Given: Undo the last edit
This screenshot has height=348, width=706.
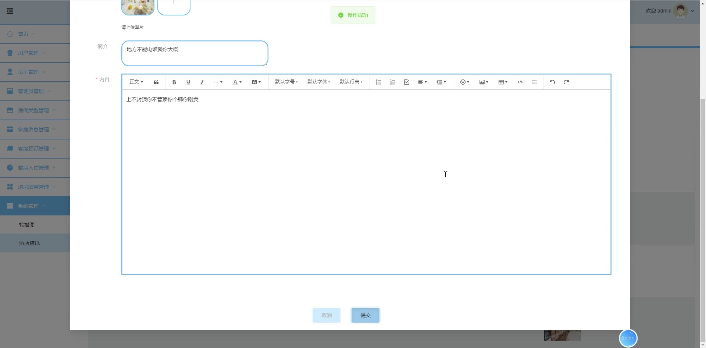Looking at the screenshot, I should coord(552,82).
